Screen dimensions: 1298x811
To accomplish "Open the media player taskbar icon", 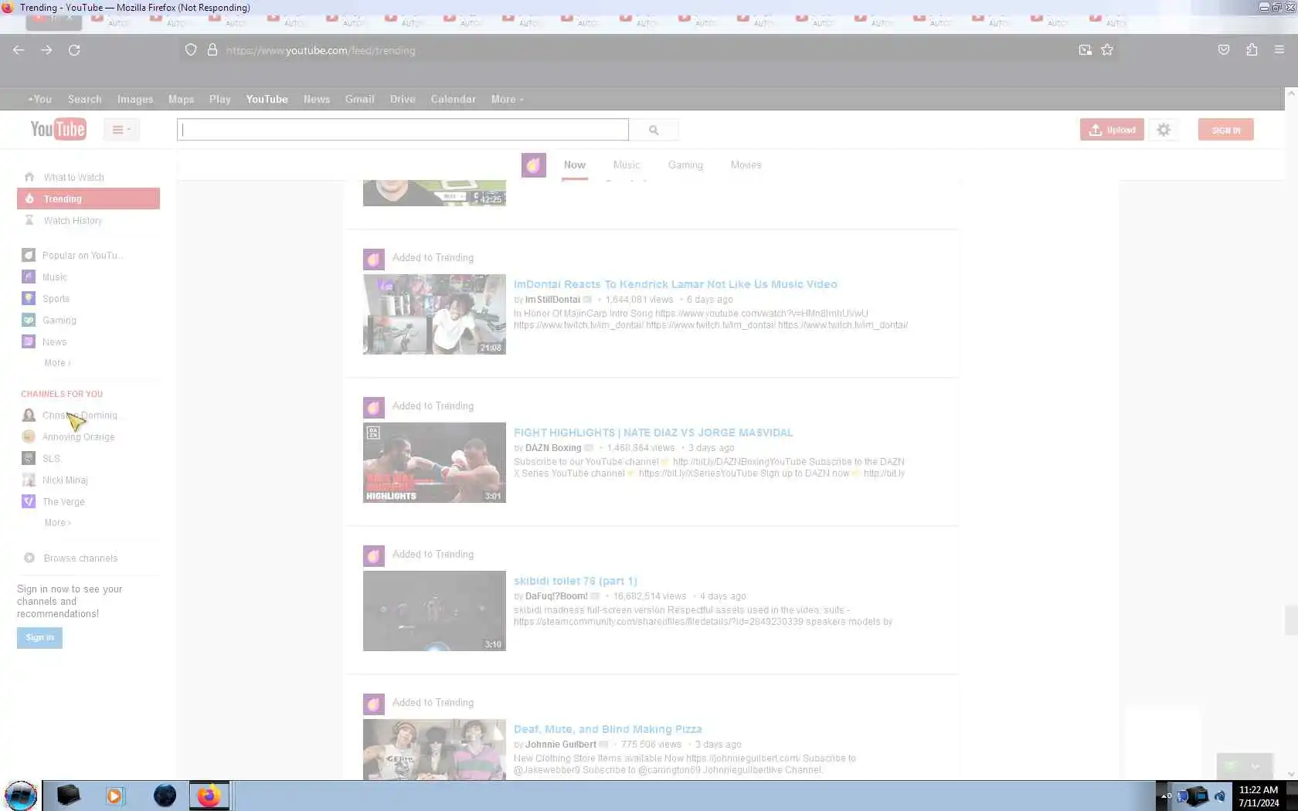I will tap(114, 796).
